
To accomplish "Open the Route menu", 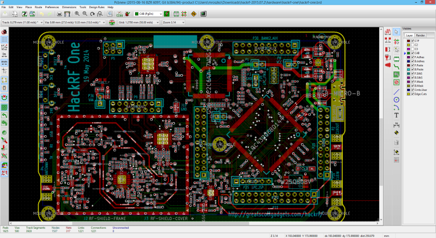I will click(x=38, y=7).
